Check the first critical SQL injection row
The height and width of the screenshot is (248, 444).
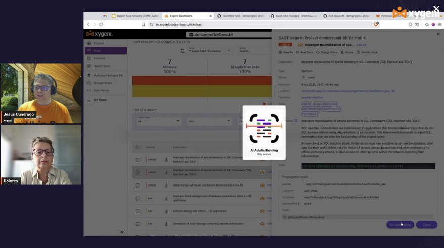click(x=138, y=160)
